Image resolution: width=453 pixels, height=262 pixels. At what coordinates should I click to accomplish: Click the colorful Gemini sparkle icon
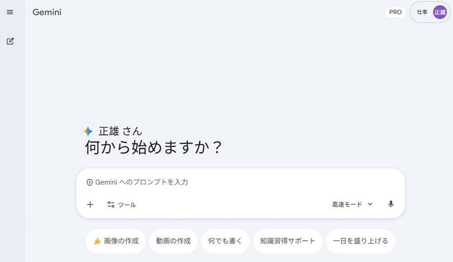point(88,131)
